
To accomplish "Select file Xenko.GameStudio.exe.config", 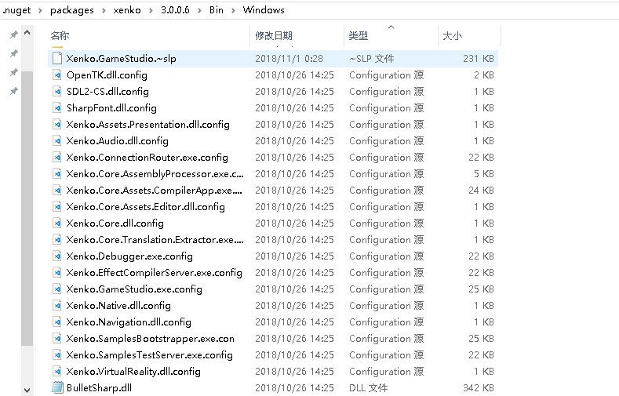I will (134, 289).
